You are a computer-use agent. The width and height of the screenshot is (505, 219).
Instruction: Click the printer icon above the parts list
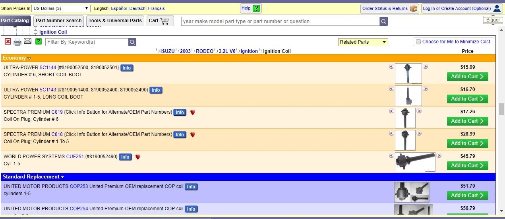(x=17, y=42)
